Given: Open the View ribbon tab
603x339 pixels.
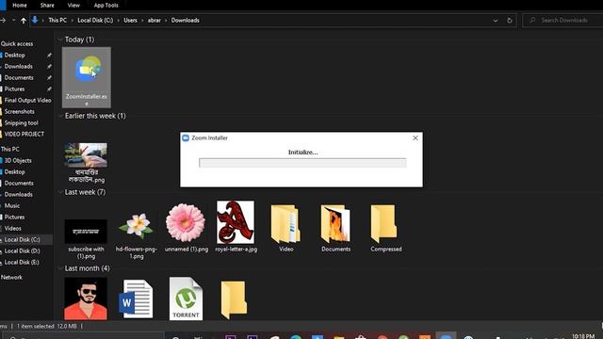Looking at the screenshot, I should 73,6.
